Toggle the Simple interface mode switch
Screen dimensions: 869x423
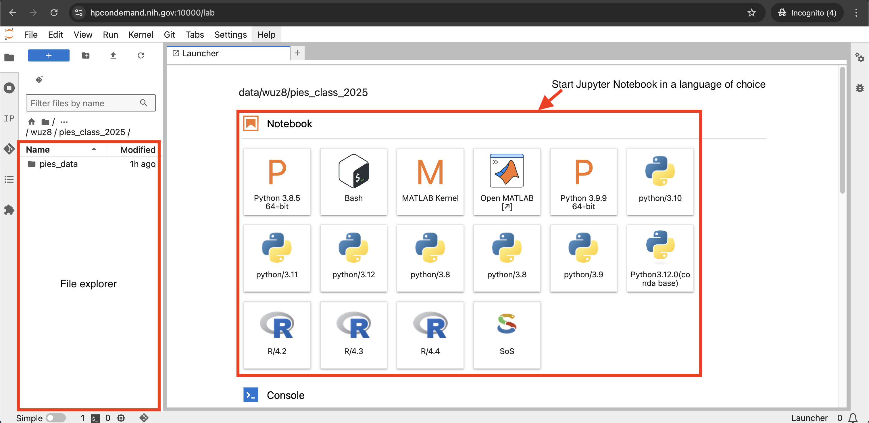[x=56, y=418]
